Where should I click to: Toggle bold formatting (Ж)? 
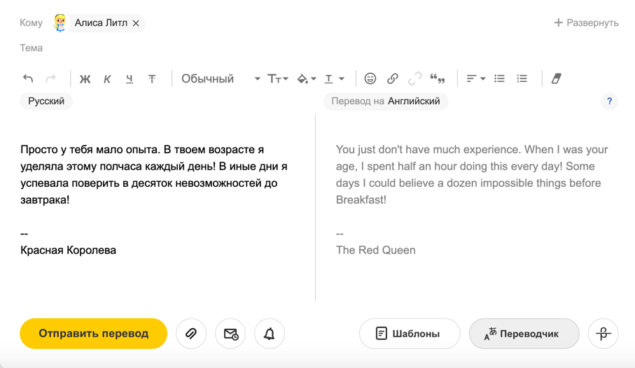click(85, 79)
